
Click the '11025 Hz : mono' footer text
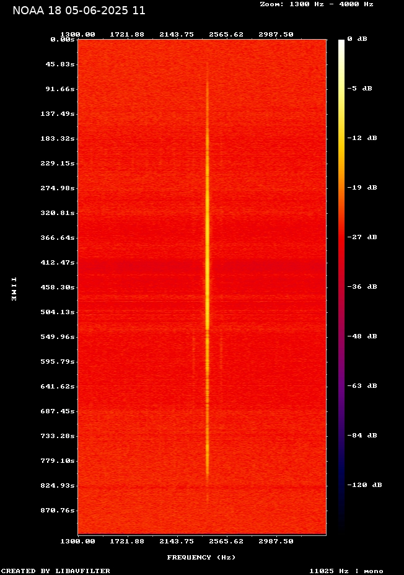(346, 571)
